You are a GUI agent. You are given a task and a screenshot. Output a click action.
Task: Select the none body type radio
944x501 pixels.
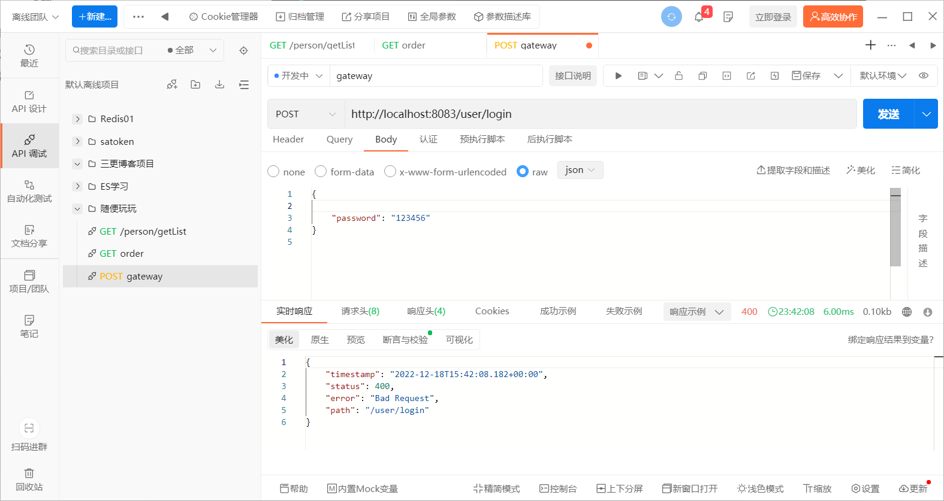[273, 171]
